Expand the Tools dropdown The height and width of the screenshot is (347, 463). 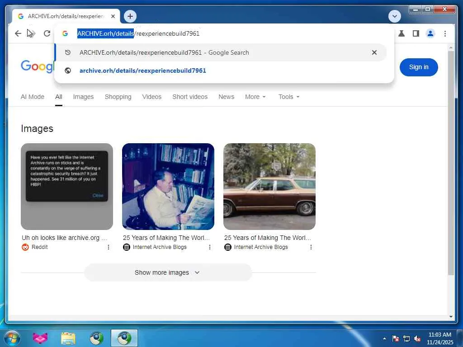coord(289,97)
